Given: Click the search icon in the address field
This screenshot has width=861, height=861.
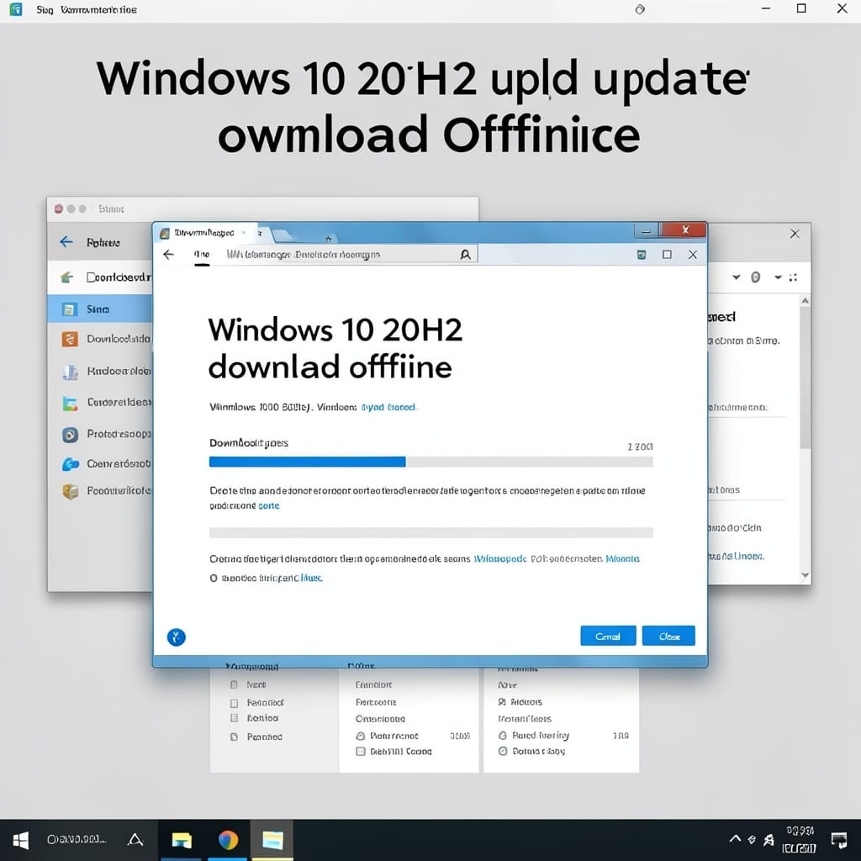Looking at the screenshot, I should (465, 255).
